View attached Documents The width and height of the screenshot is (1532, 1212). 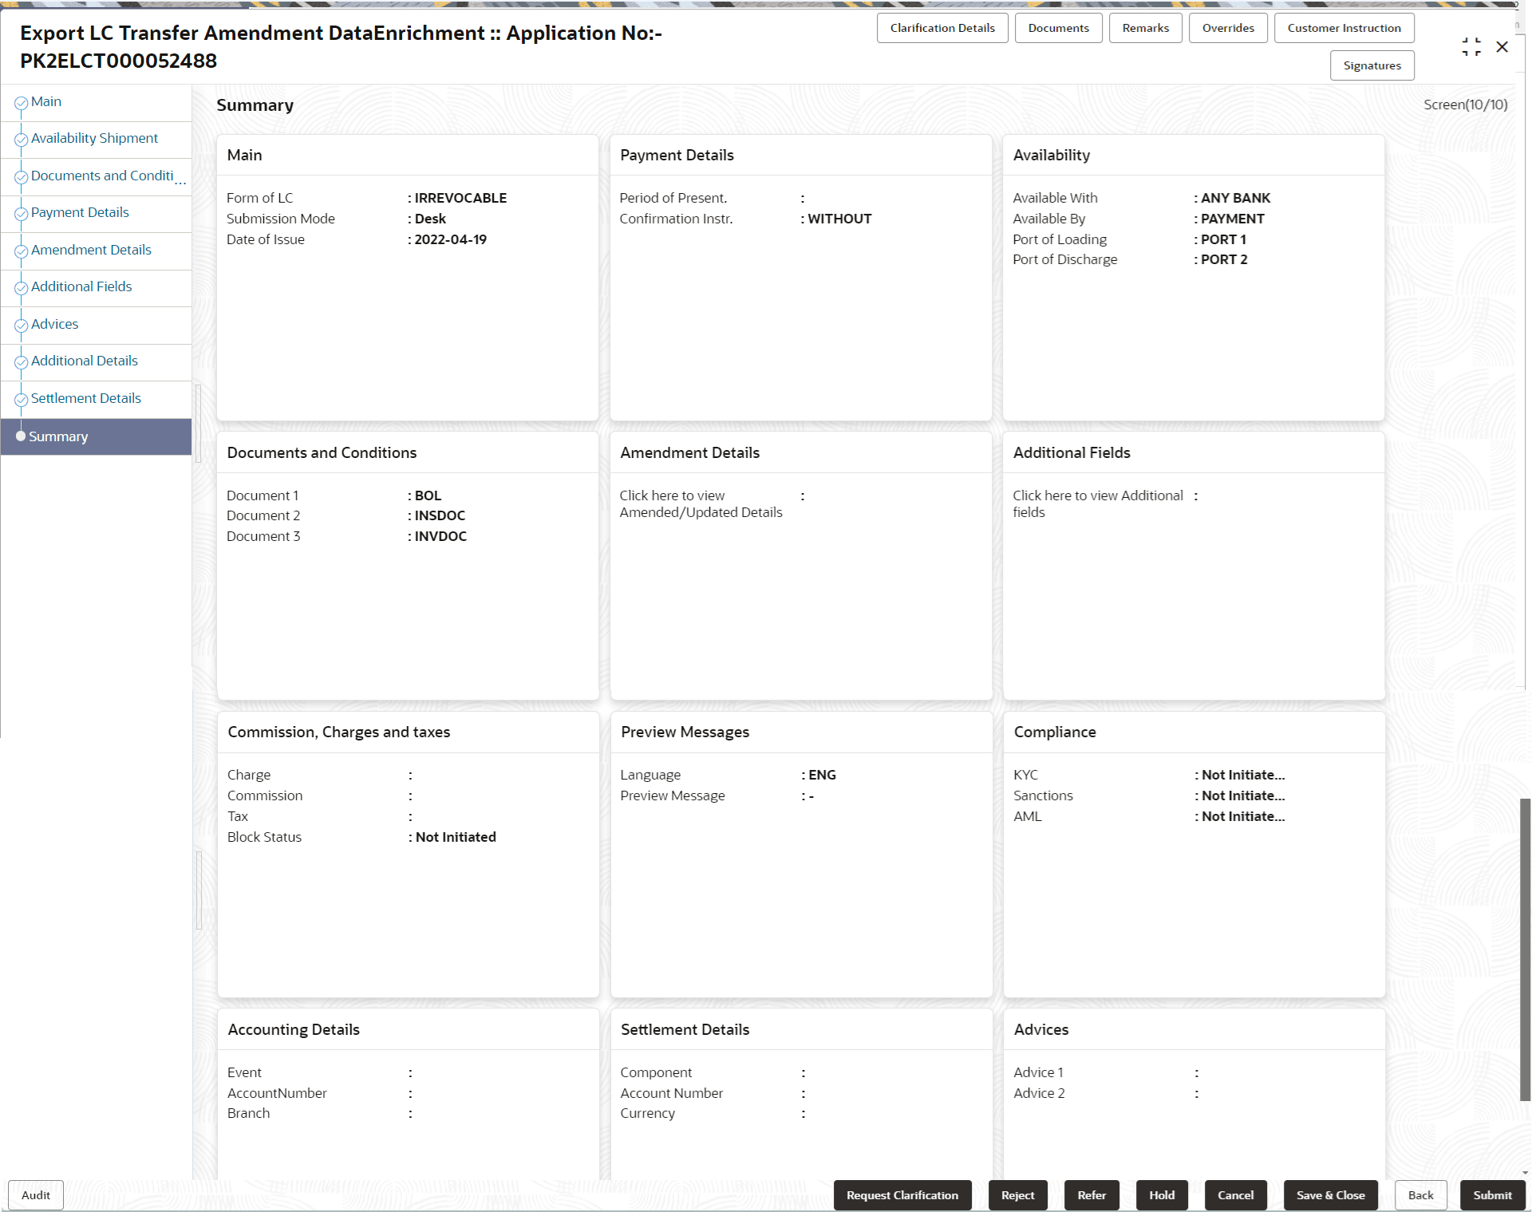(x=1058, y=27)
